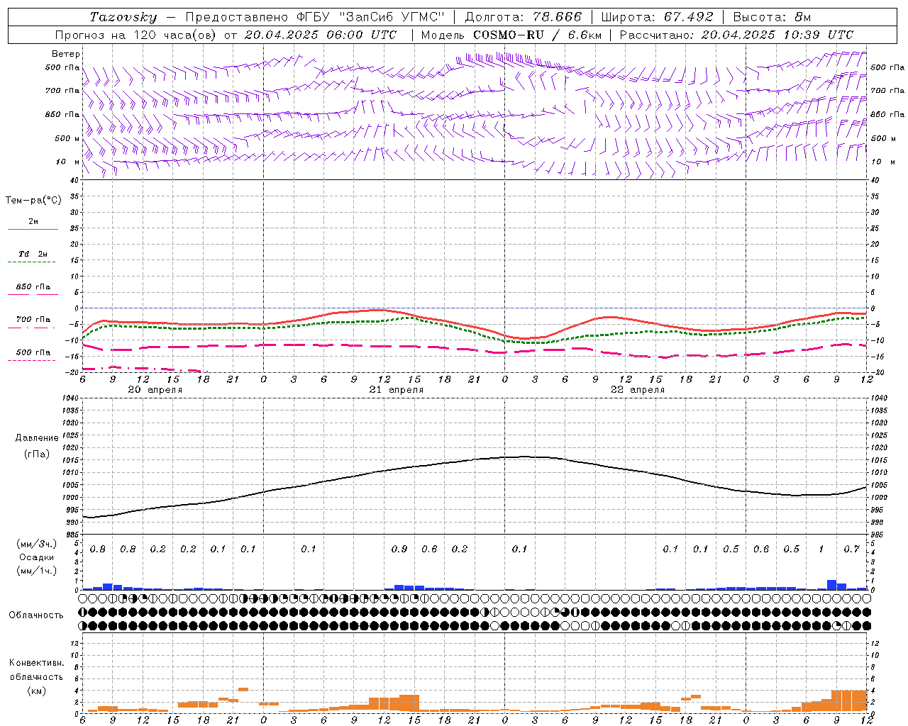Viewport: 908px width, 726px height.
Task: Click the "Давление" pressure label
Action: [x=37, y=438]
